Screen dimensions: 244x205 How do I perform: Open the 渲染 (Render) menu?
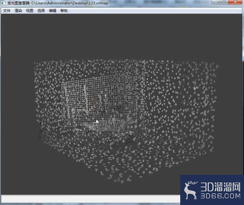[x=18, y=11]
